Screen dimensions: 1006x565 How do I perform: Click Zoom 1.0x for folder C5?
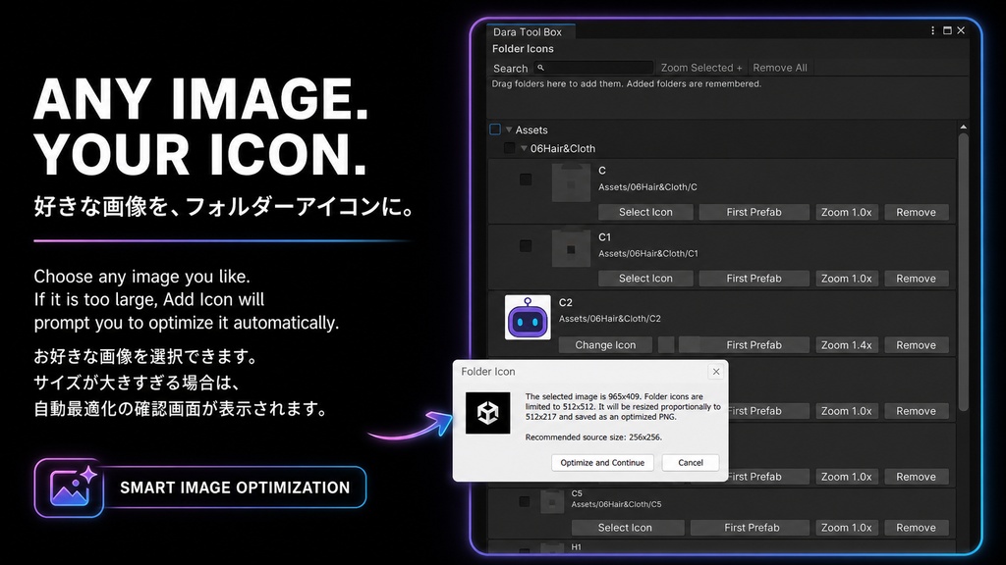pos(846,528)
